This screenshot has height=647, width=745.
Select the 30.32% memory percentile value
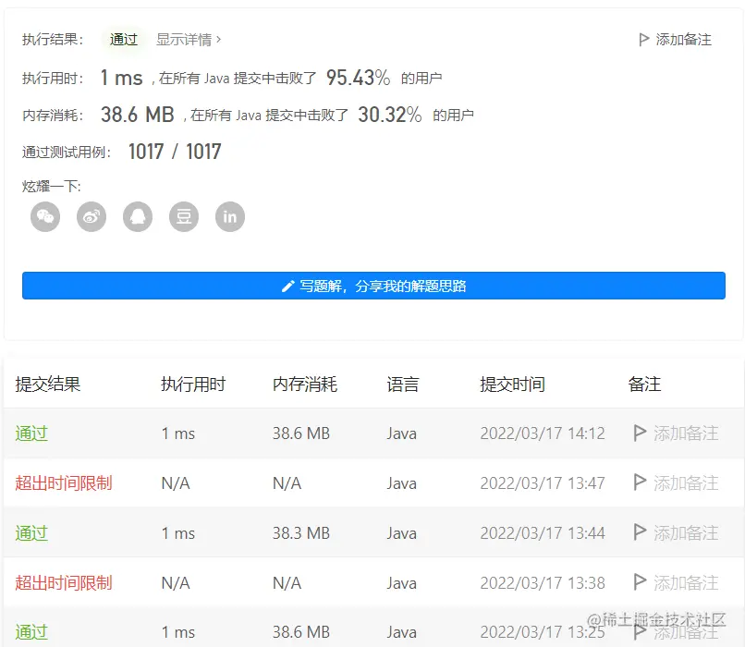(x=390, y=115)
